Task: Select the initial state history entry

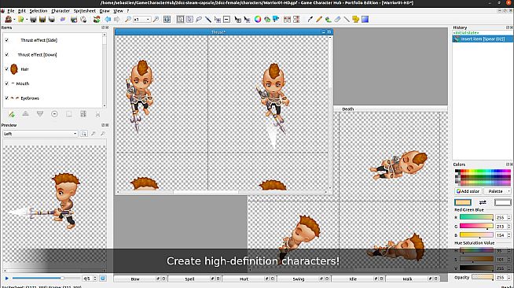Action: click(x=466, y=32)
